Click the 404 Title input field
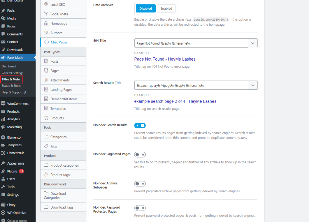309x222 pixels. [191, 43]
